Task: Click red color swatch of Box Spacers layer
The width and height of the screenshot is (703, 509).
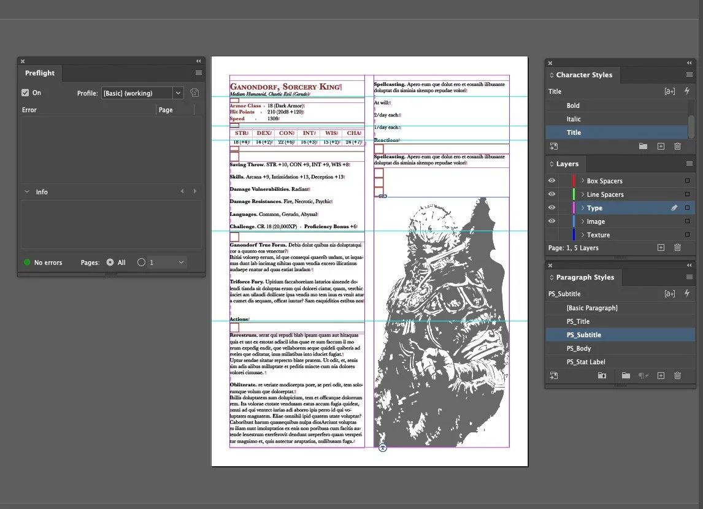Action: (574, 180)
